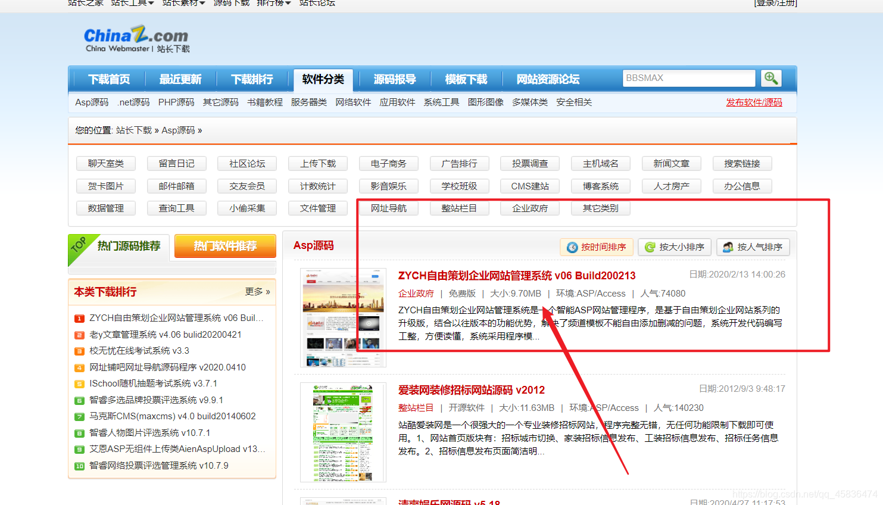This screenshot has width=883, height=505.
Task: Open the 模板下载 nav tab
Action: point(466,79)
